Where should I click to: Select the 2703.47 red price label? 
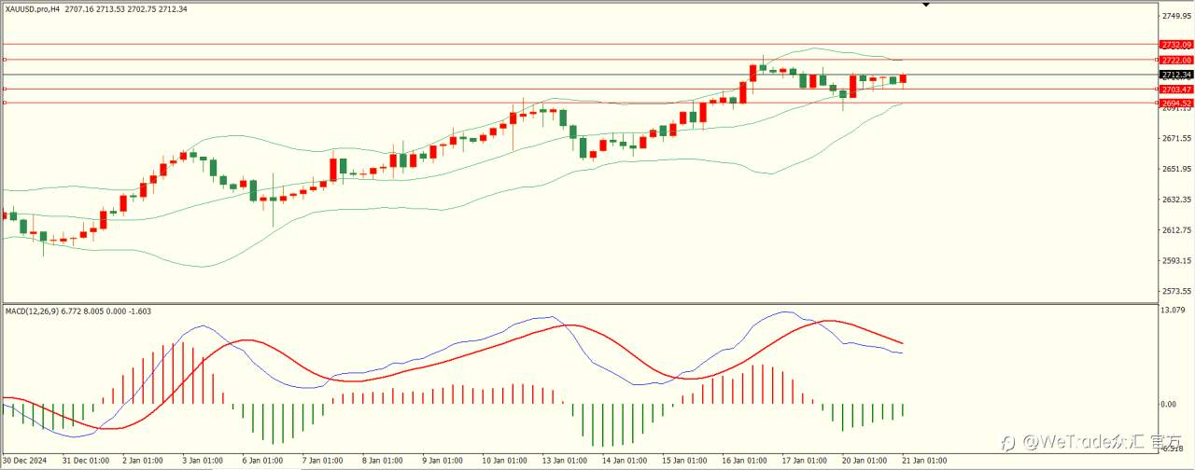1175,90
